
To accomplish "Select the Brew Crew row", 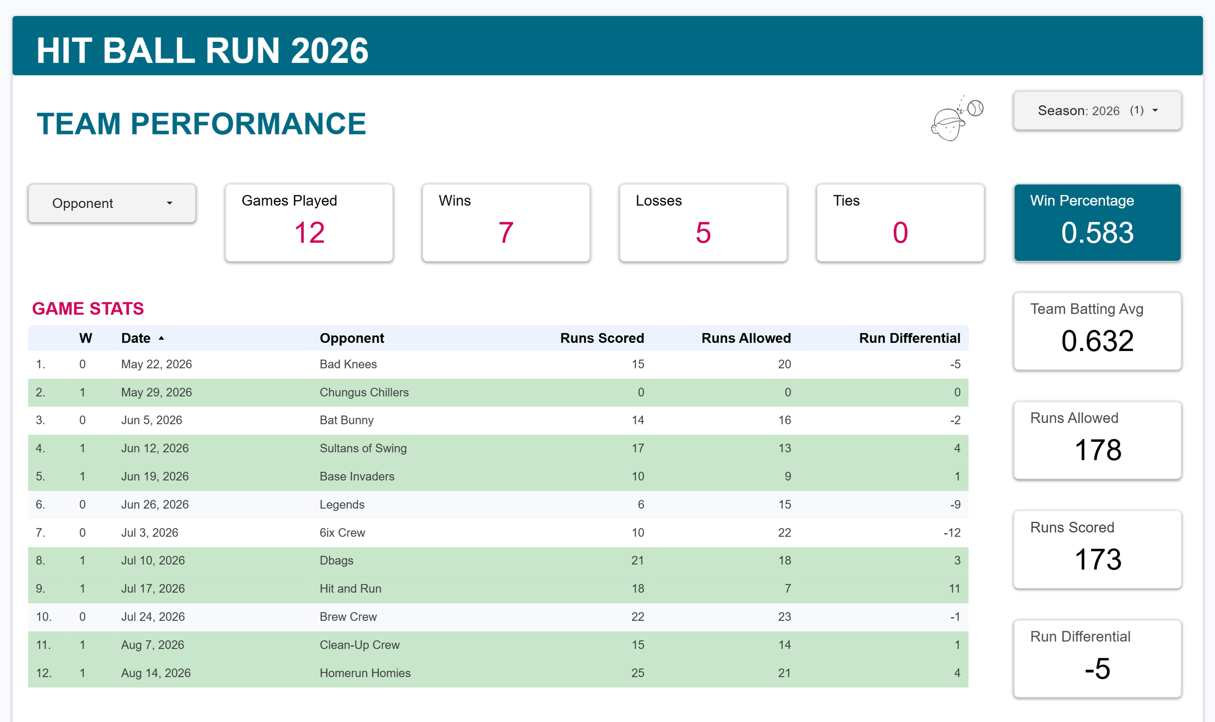I will click(x=498, y=617).
